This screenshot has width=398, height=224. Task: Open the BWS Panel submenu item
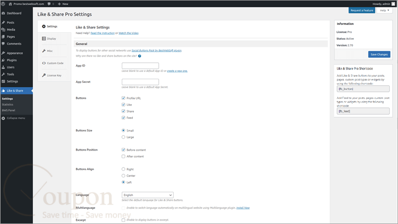pos(8,110)
